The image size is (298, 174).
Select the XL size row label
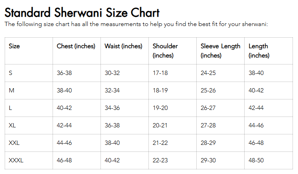click(x=12, y=125)
